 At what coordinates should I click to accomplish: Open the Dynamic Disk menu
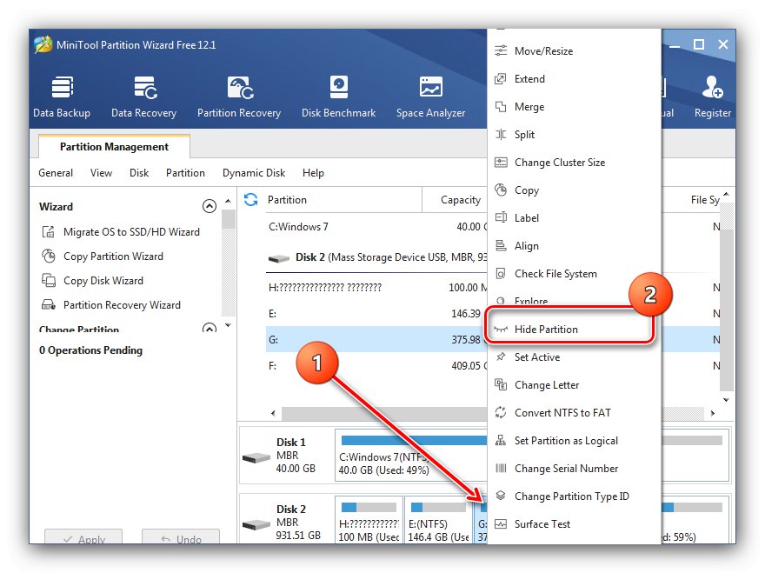pos(254,173)
